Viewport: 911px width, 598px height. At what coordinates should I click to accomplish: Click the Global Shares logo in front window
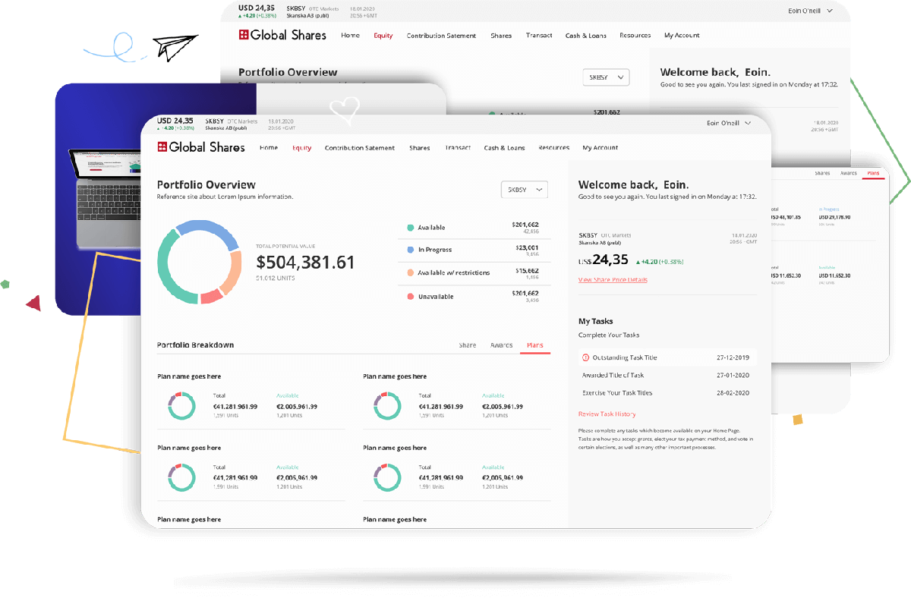point(200,147)
